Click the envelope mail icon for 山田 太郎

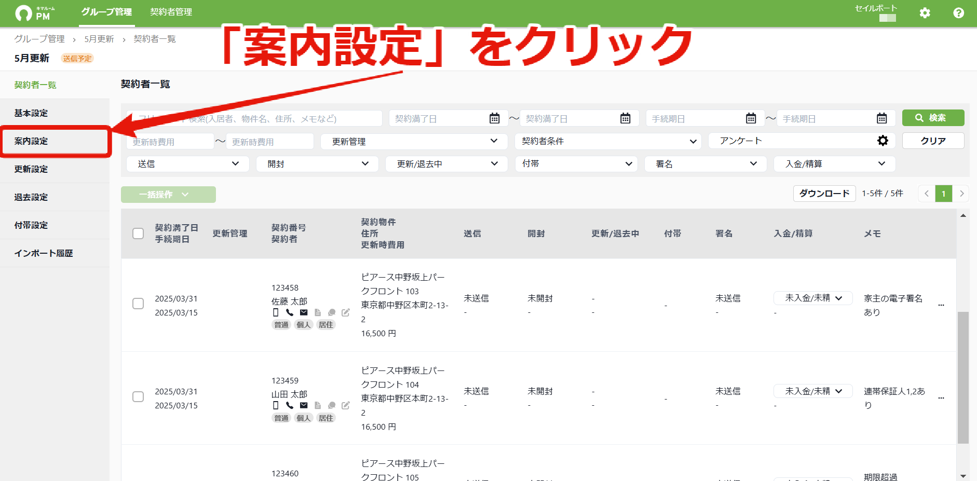[x=304, y=405]
